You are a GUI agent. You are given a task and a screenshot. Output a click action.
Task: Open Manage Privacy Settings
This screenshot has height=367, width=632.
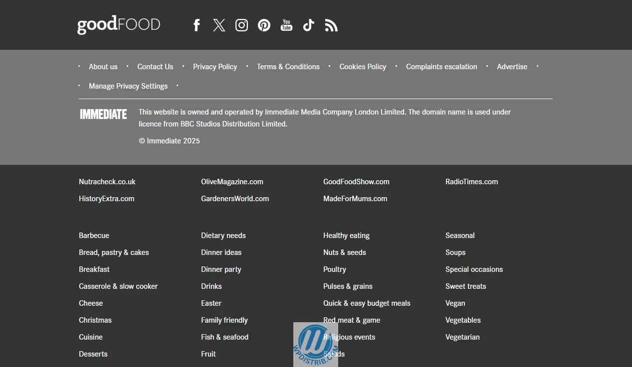point(128,86)
